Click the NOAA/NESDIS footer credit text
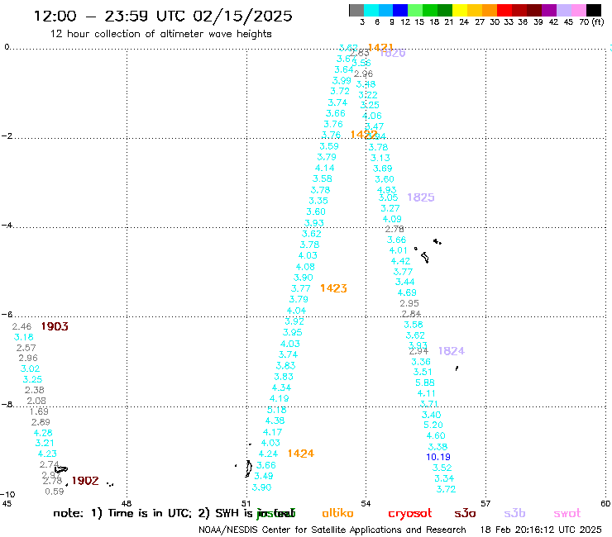The image size is (612, 537). pyautogui.click(x=332, y=530)
